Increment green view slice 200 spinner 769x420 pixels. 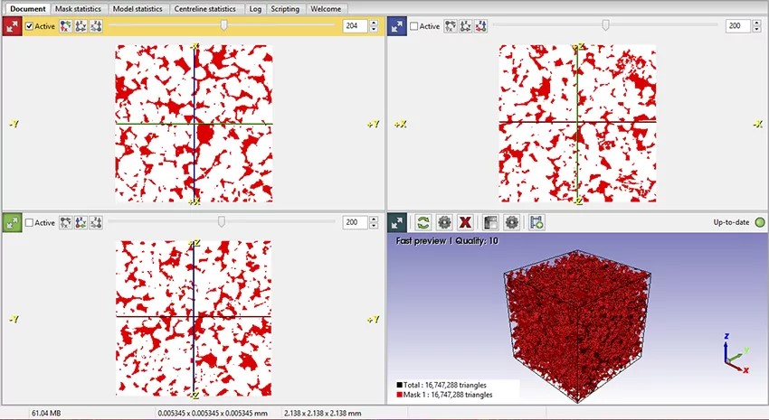coord(375,219)
